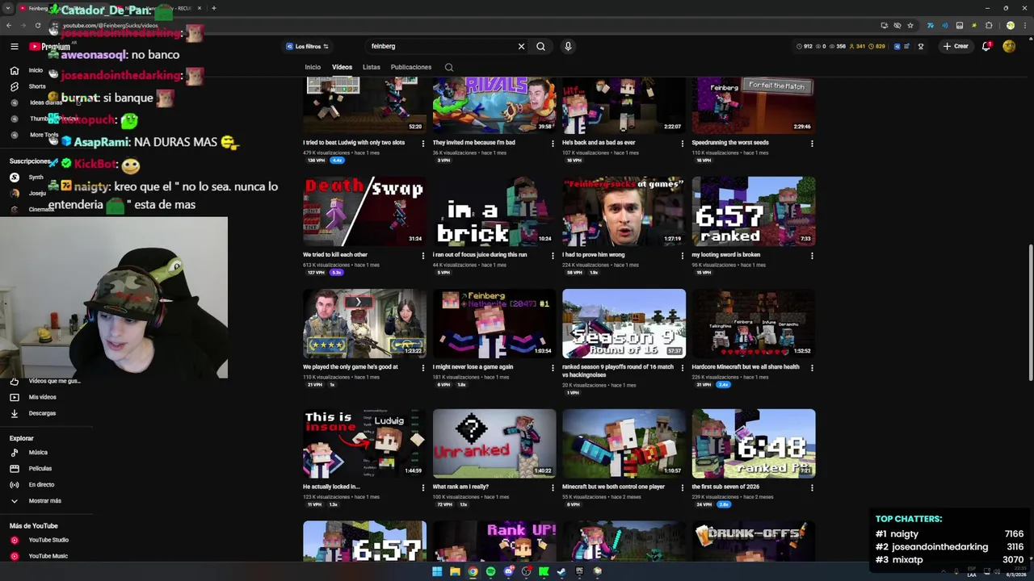Open options for 'We played the only game'
1034x581 pixels.
(423, 368)
